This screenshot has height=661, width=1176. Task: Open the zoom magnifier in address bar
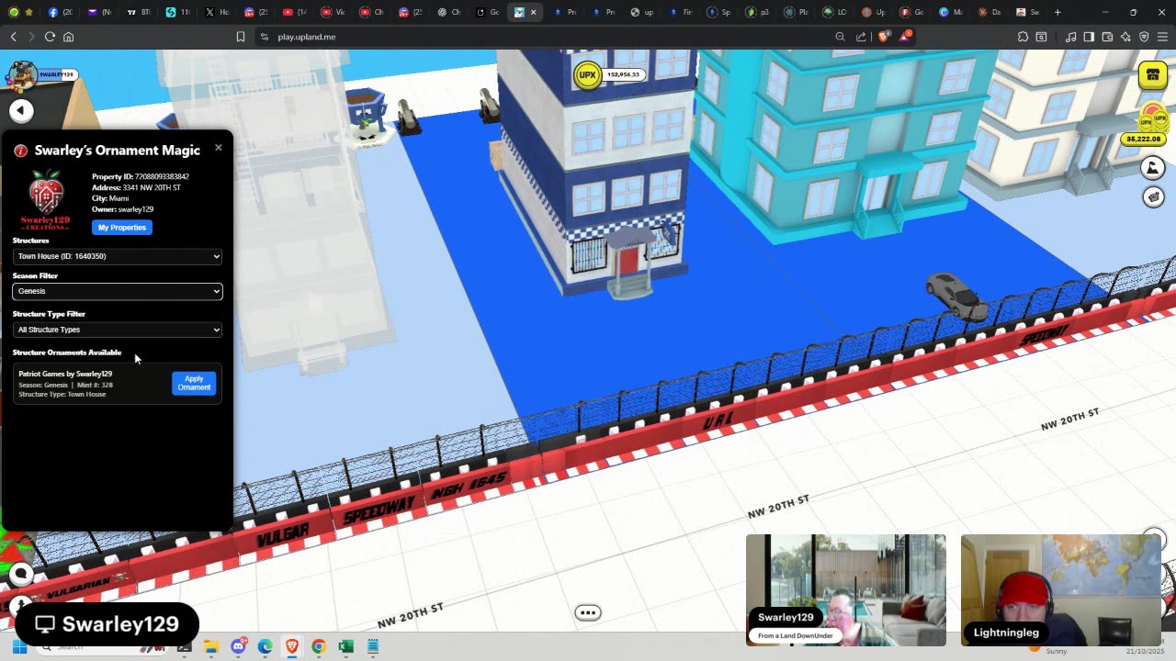[x=840, y=37]
